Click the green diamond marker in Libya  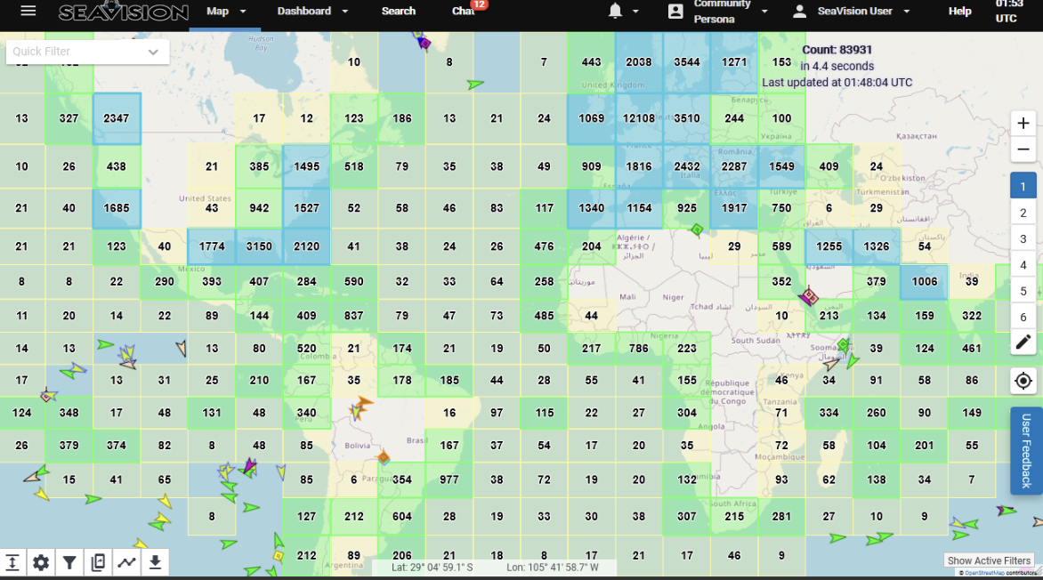click(697, 230)
